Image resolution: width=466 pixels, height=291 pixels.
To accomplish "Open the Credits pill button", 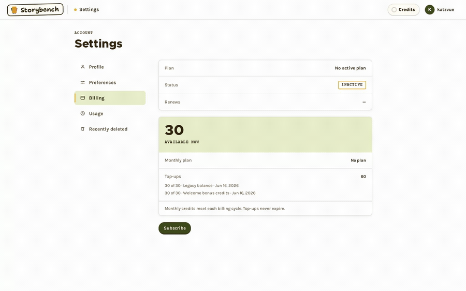I will point(403,9).
